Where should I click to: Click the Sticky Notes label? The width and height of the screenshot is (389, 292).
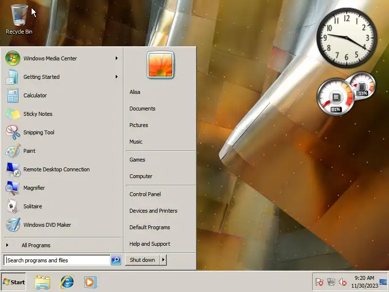(x=38, y=114)
